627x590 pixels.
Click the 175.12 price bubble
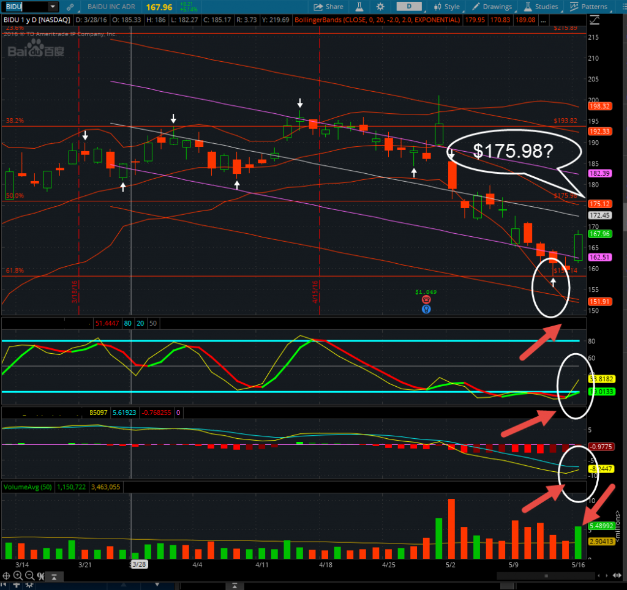(600, 204)
